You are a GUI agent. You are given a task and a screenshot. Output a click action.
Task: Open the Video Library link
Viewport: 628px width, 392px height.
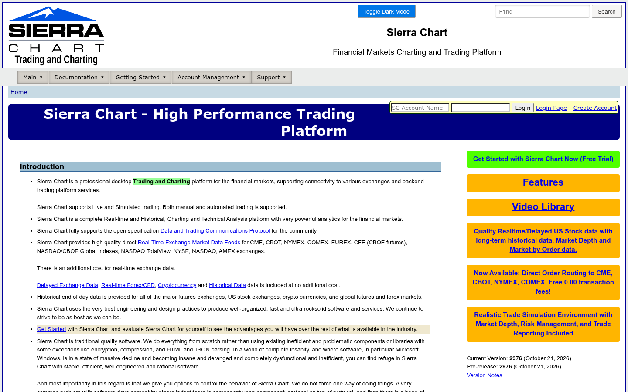(x=543, y=207)
